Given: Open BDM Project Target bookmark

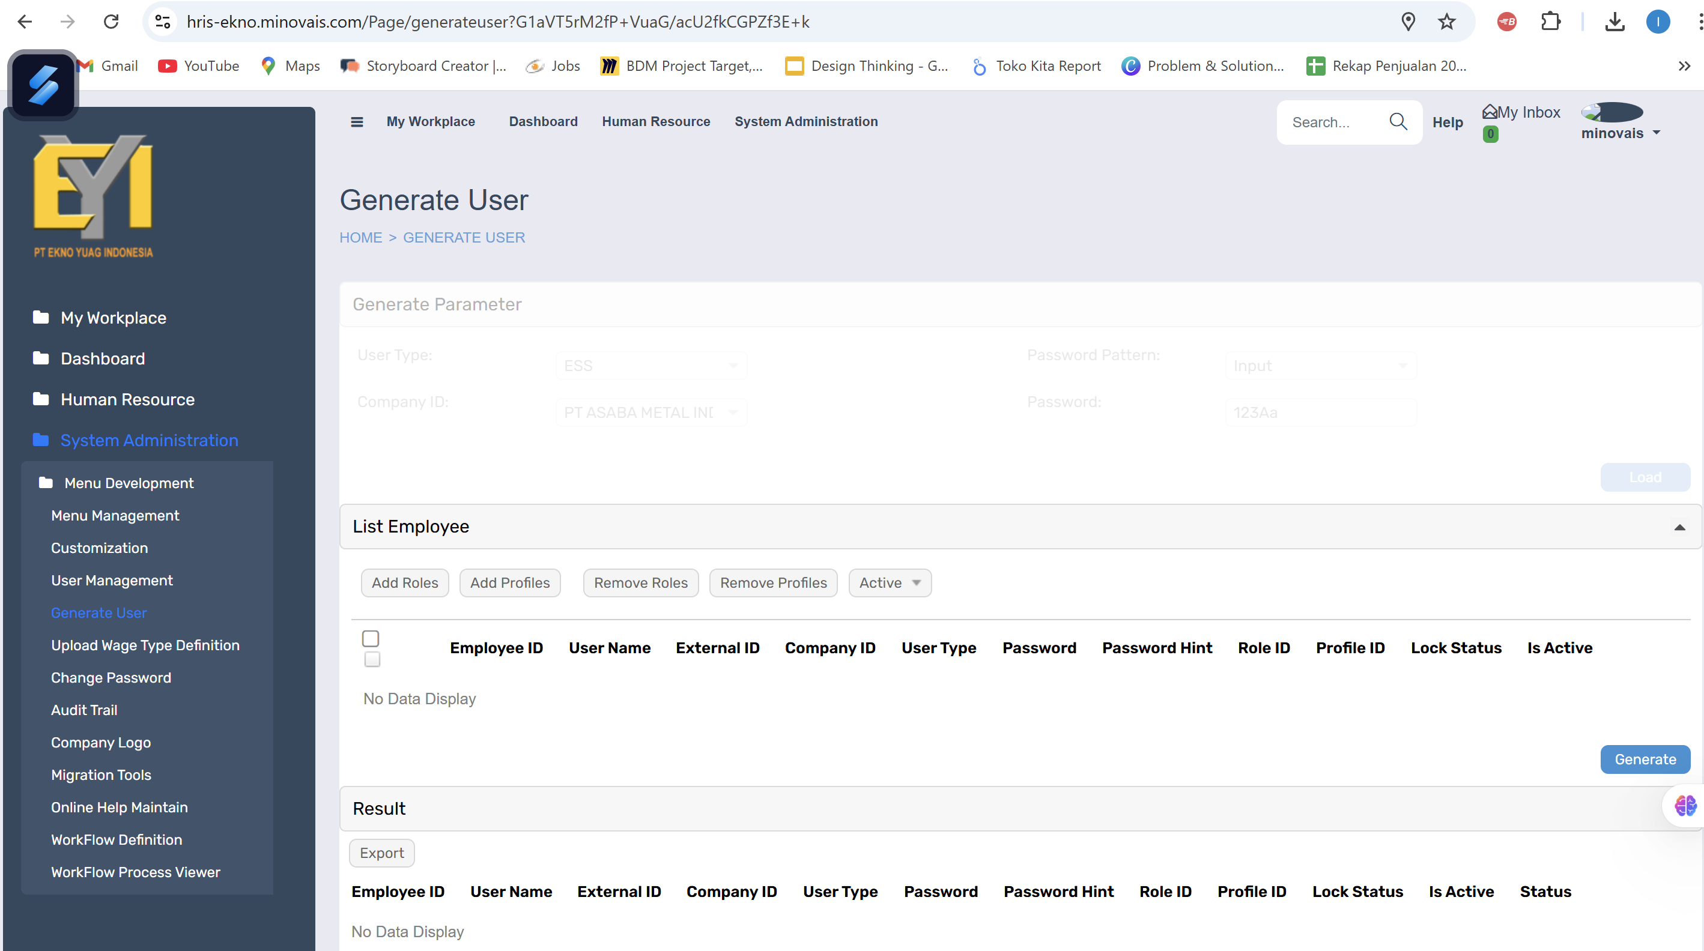Looking at the screenshot, I should click(681, 66).
